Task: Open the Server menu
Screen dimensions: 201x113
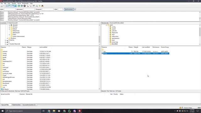Action: 19,3
